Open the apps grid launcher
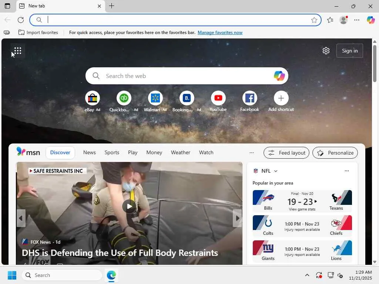 click(18, 51)
